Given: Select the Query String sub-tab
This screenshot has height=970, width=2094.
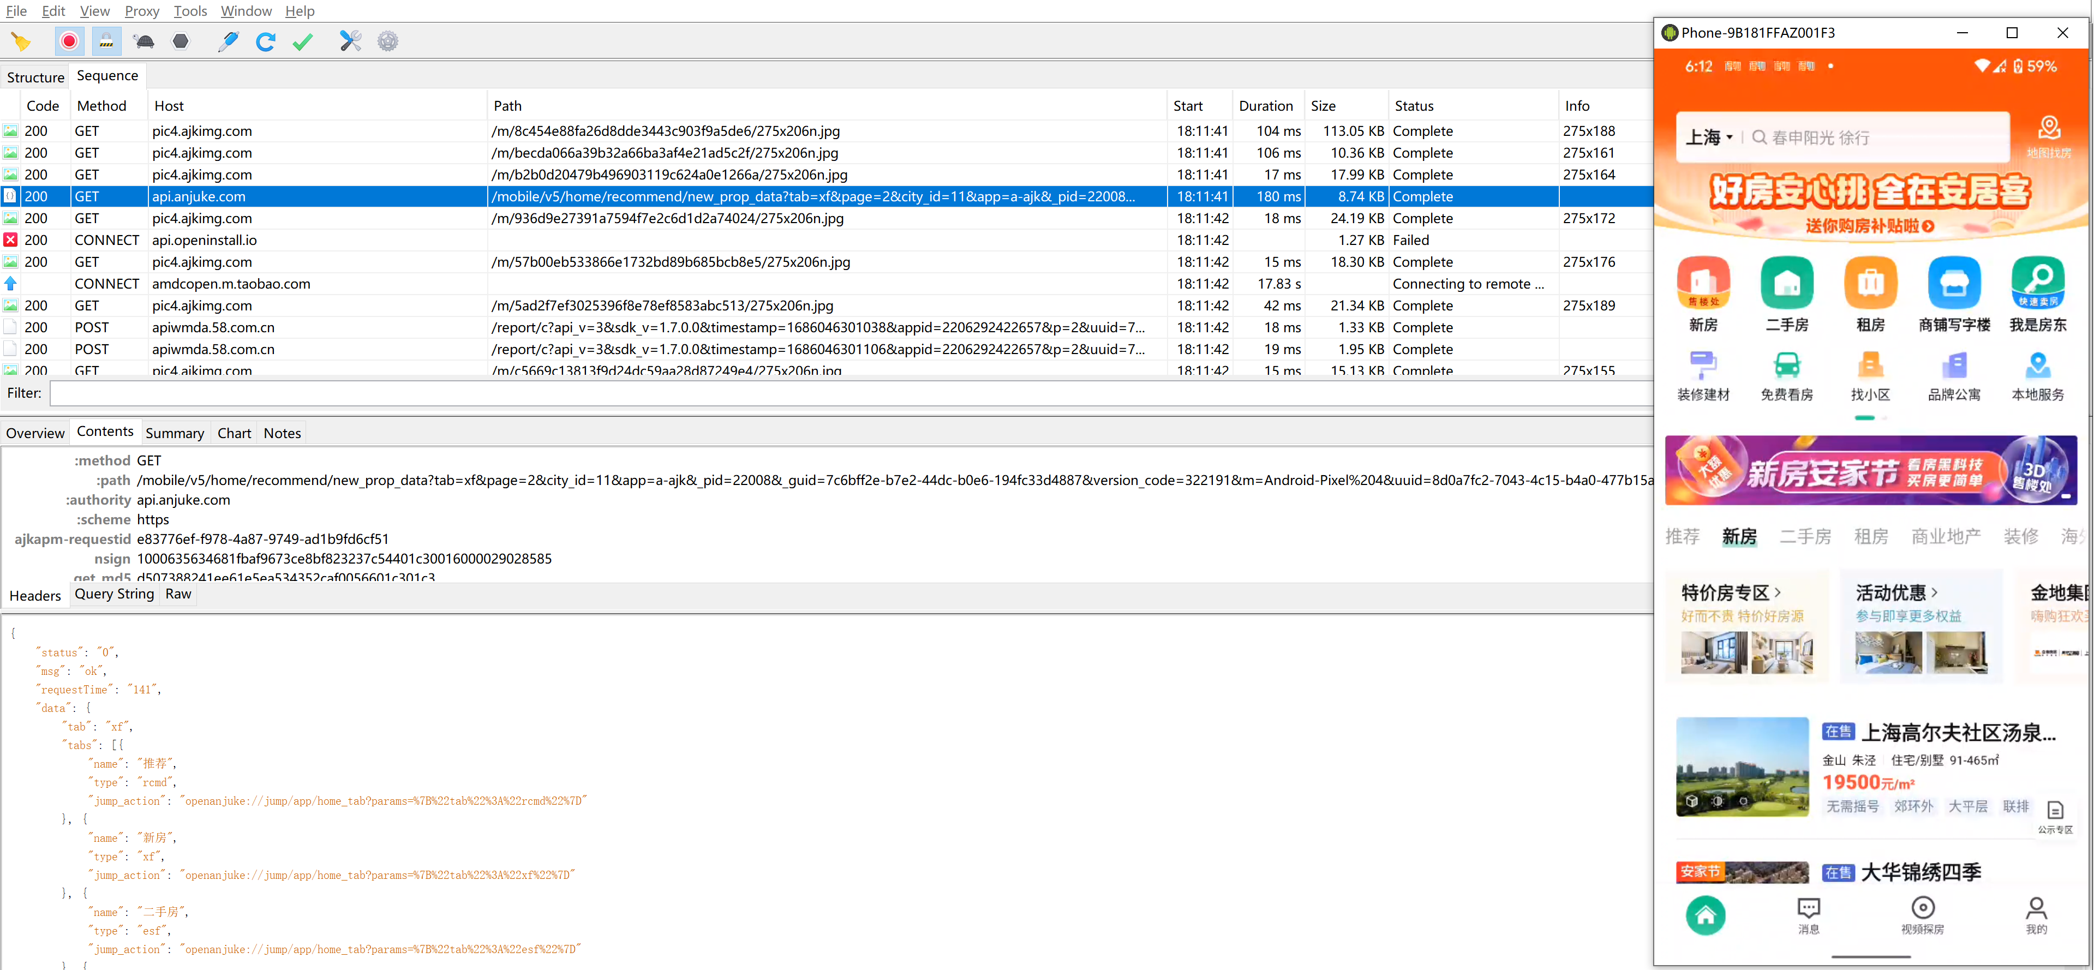Looking at the screenshot, I should pos(114,594).
